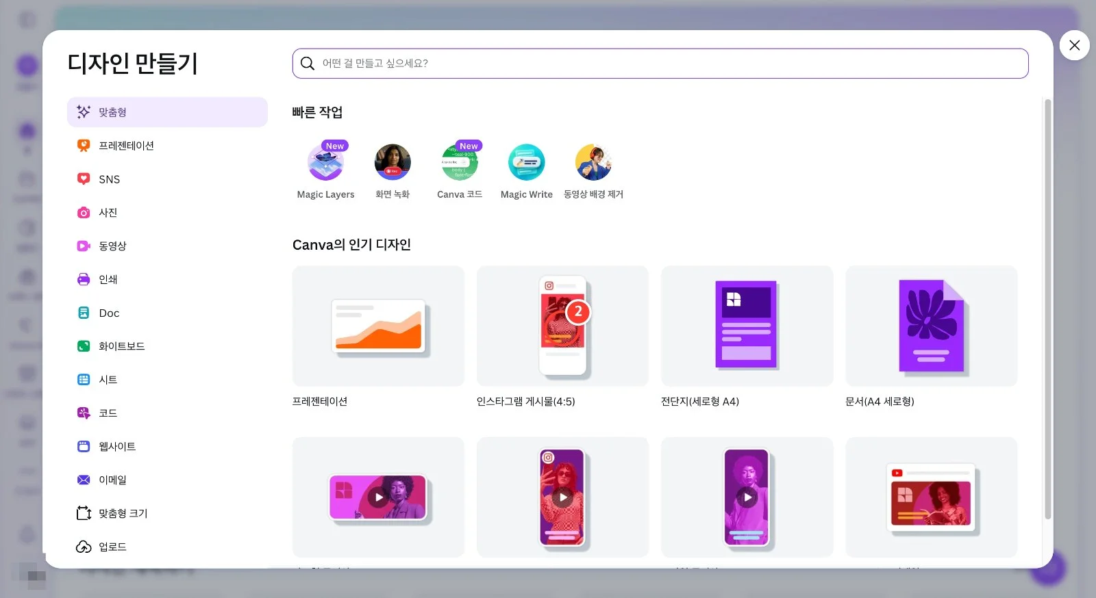This screenshot has height=598, width=1096.
Task: Click the 맞춤형 크기 resize icon
Action: (84, 513)
